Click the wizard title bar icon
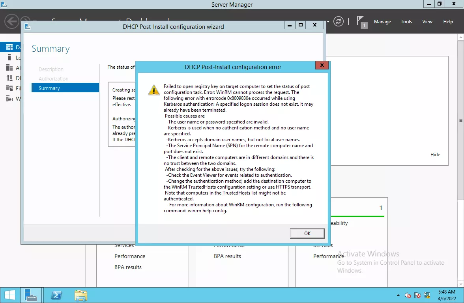464x303 pixels. click(28, 27)
